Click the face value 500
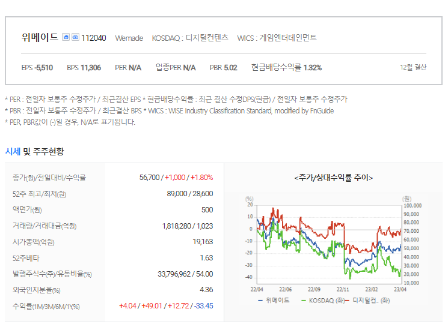Image resolution: width=448 pixels, height=327 pixels. pos(207,210)
